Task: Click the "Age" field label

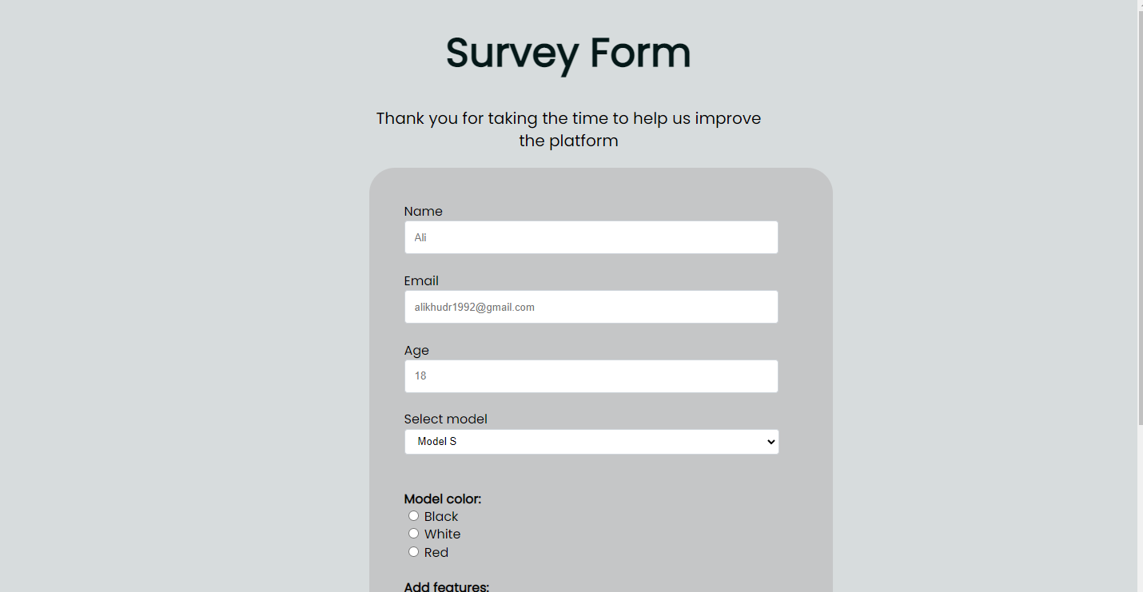Action: coord(416,351)
